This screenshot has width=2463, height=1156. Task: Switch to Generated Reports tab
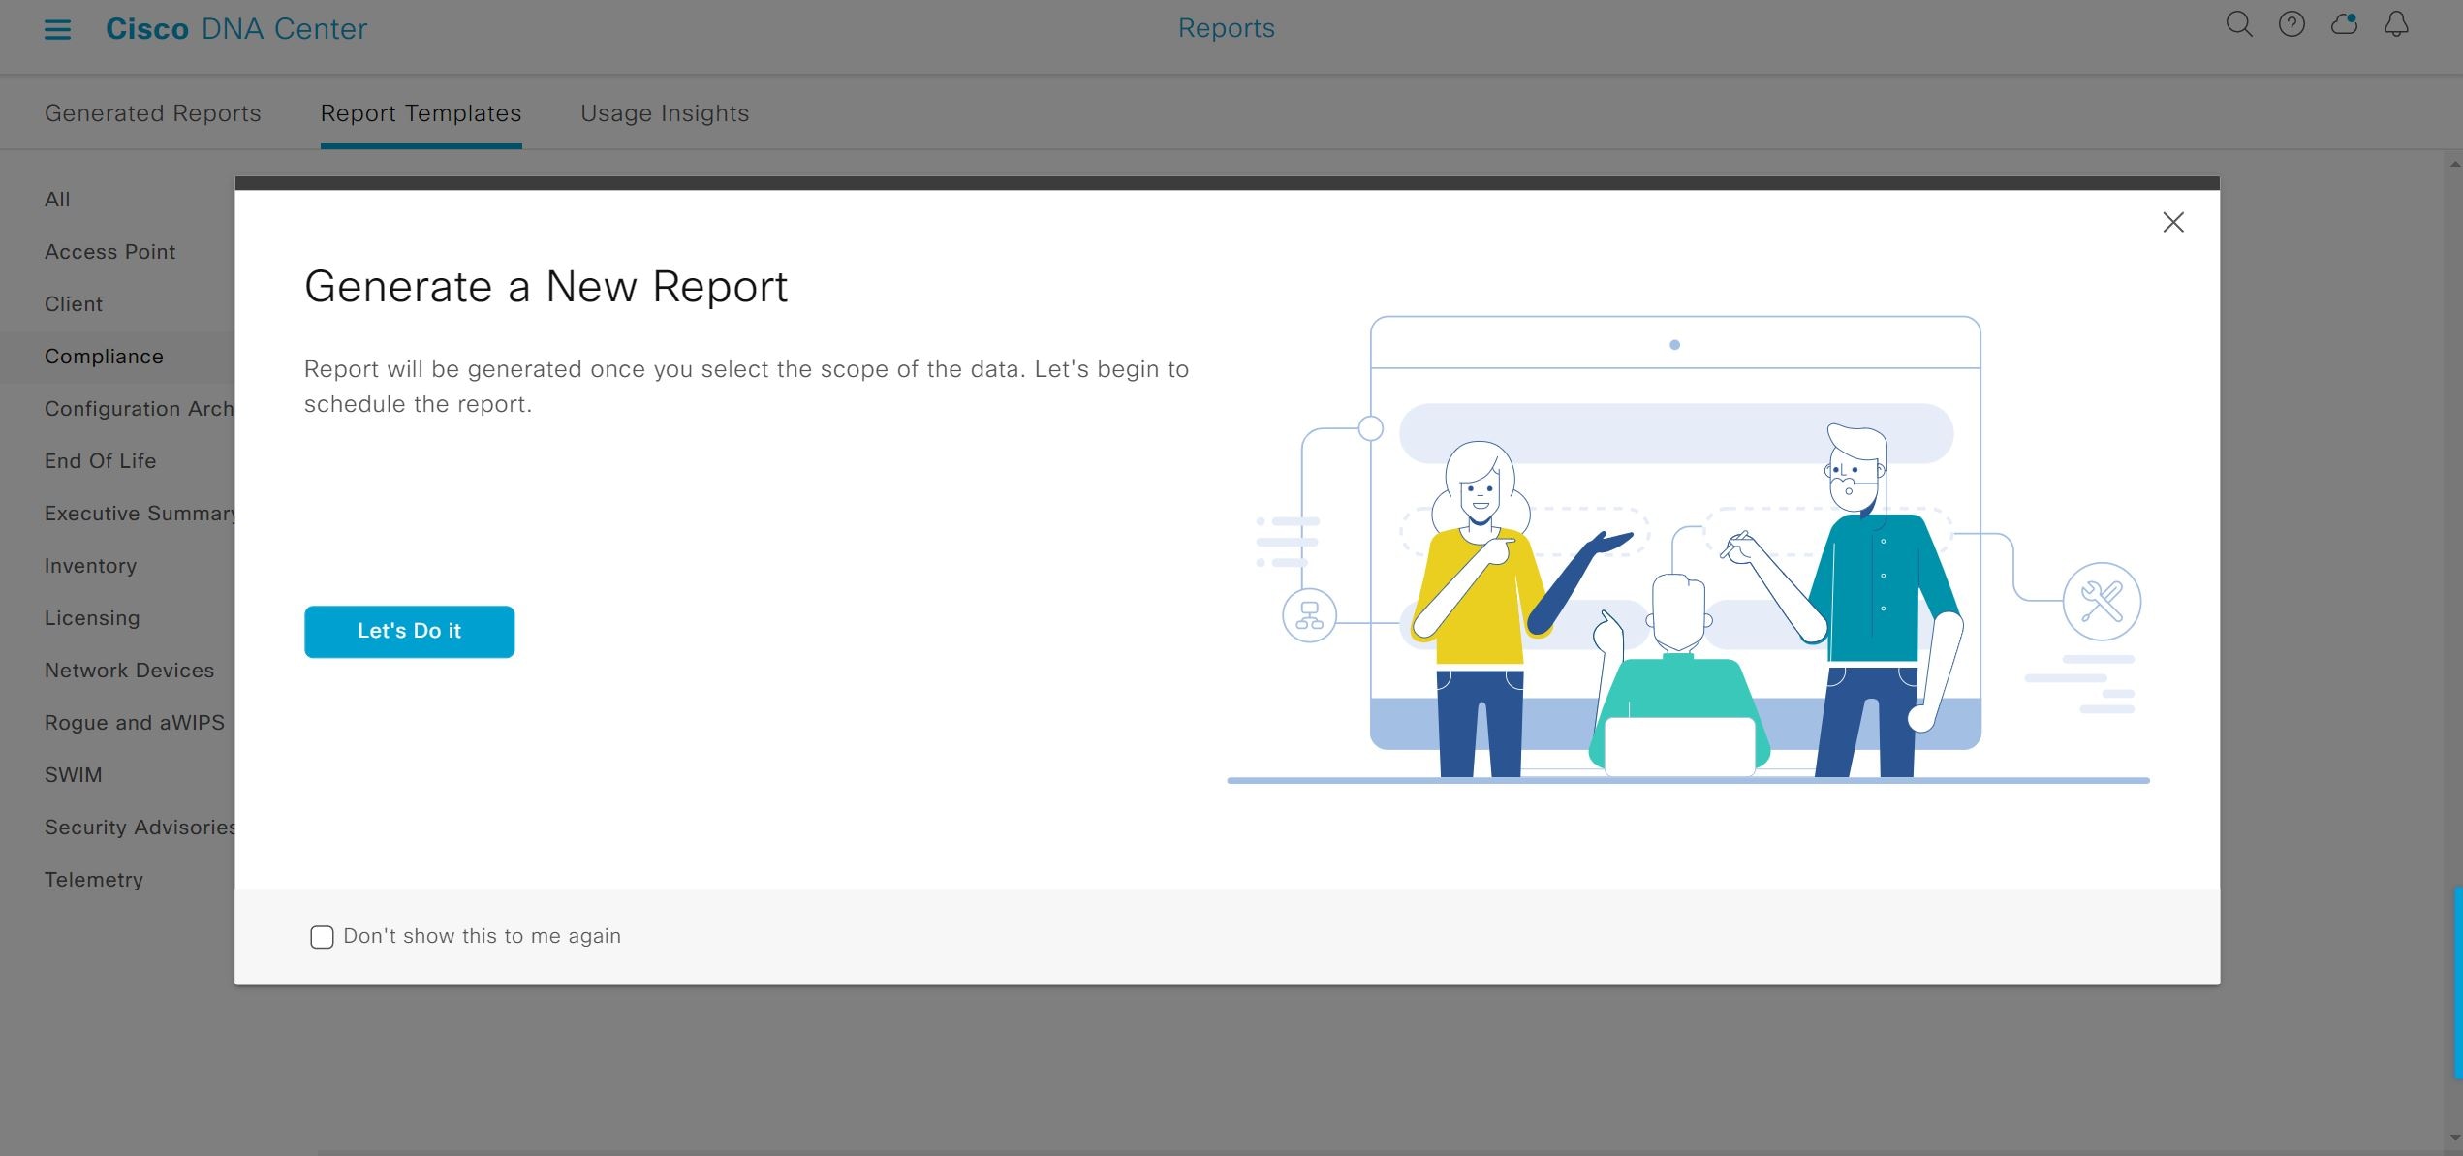(153, 113)
